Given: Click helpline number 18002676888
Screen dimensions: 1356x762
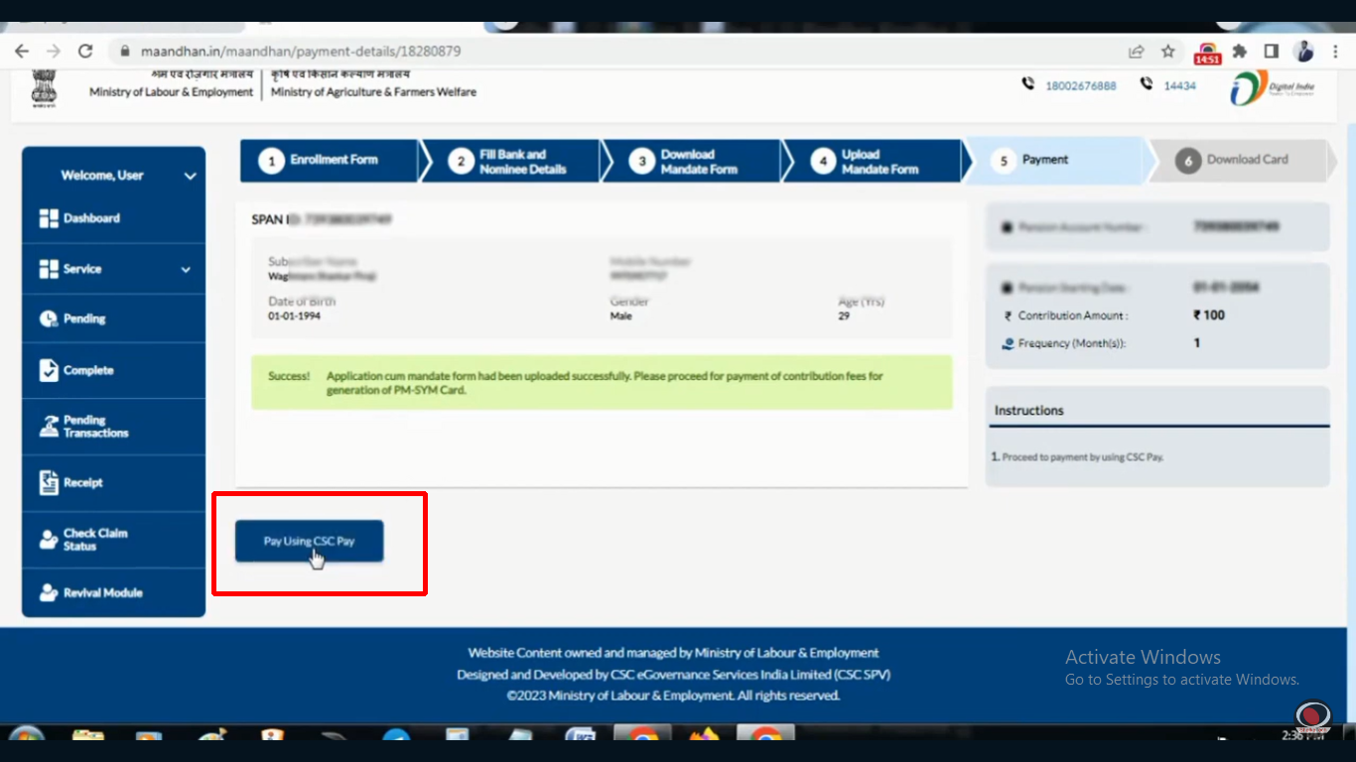Looking at the screenshot, I should (x=1080, y=86).
